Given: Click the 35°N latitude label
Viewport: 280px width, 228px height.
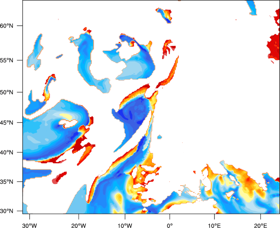Looking at the screenshot, I should pyautogui.click(x=7, y=182).
